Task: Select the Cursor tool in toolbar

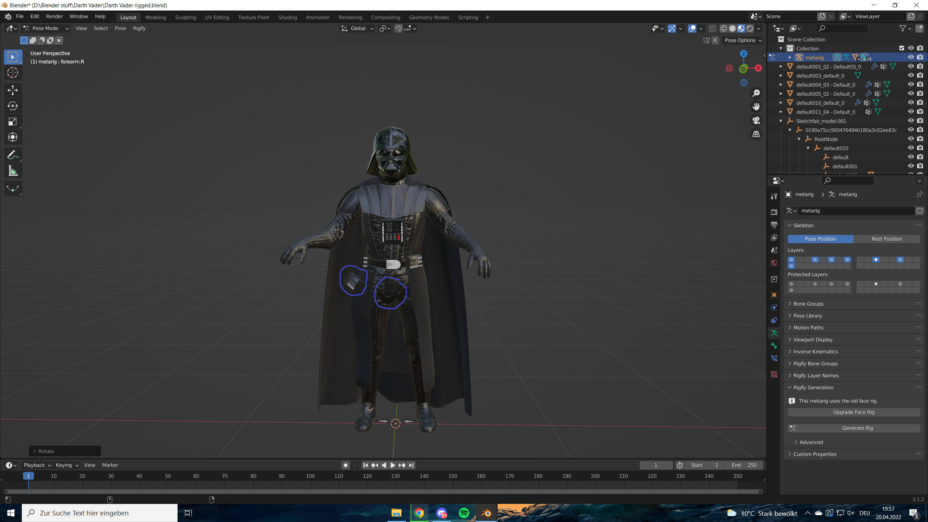Action: (x=13, y=73)
